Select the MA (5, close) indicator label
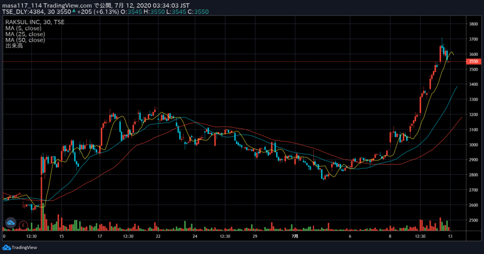The width and height of the screenshot is (484, 254). tap(23, 28)
